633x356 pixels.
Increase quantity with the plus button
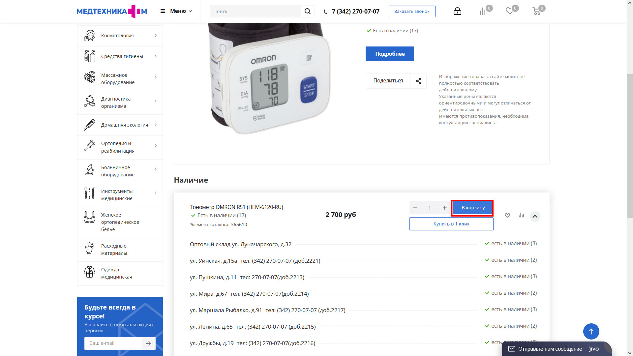pos(445,208)
